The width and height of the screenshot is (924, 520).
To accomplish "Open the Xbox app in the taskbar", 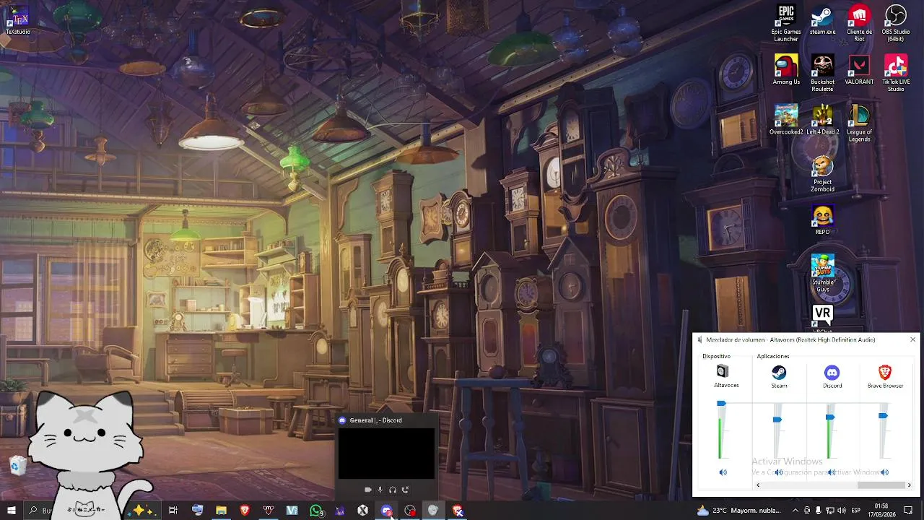I will tap(363, 511).
